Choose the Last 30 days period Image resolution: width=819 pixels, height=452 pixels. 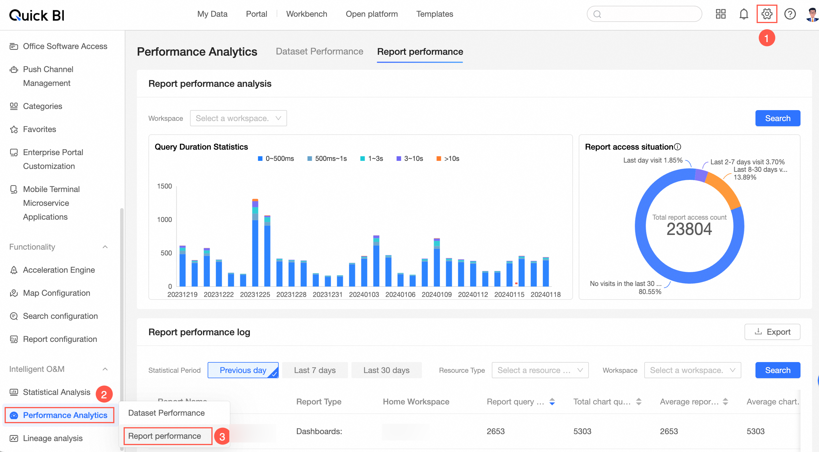(386, 370)
